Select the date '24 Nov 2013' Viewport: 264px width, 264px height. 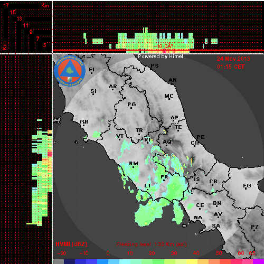click(233, 59)
